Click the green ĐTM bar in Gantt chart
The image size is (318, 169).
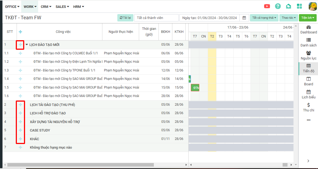point(195,88)
